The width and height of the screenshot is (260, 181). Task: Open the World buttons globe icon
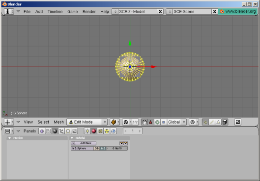tap(113, 131)
